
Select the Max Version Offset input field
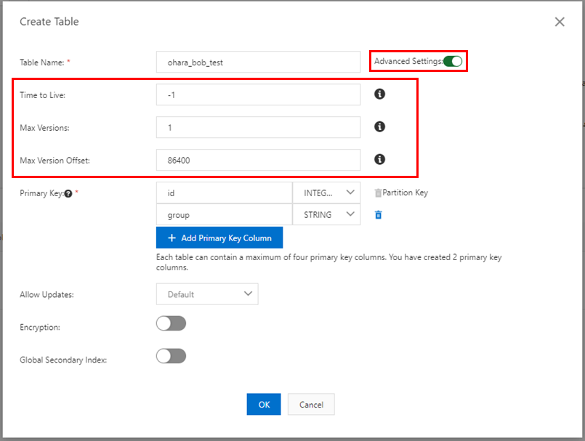pos(258,160)
